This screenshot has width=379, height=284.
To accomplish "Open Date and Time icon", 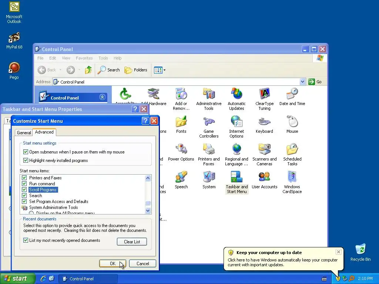I will point(292,97).
